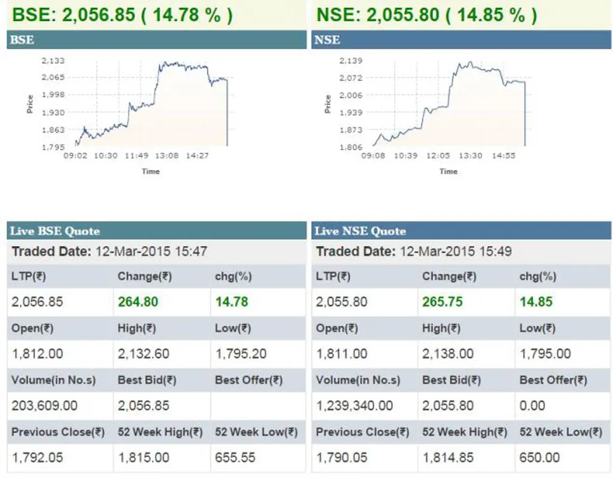
Task: Click the NSE LTP value 2,055.80
Action: coord(342,302)
